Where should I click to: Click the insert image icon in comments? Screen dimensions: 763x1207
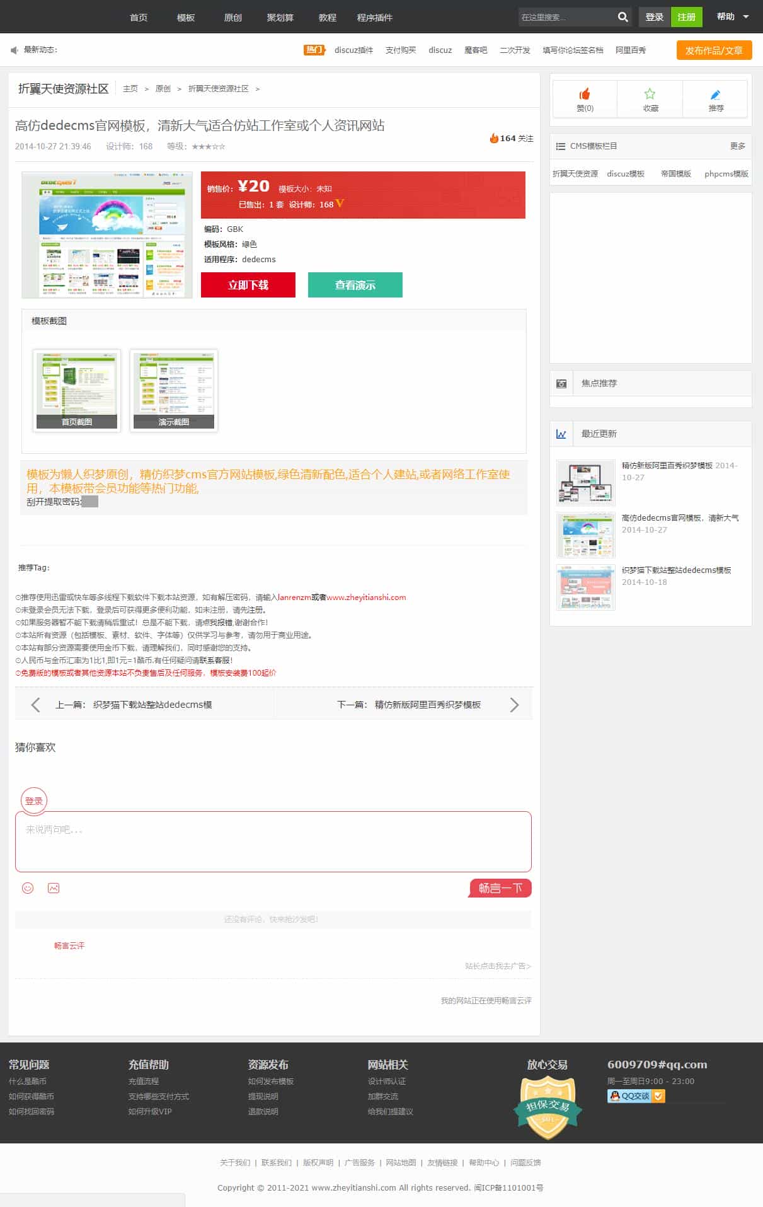click(x=54, y=888)
